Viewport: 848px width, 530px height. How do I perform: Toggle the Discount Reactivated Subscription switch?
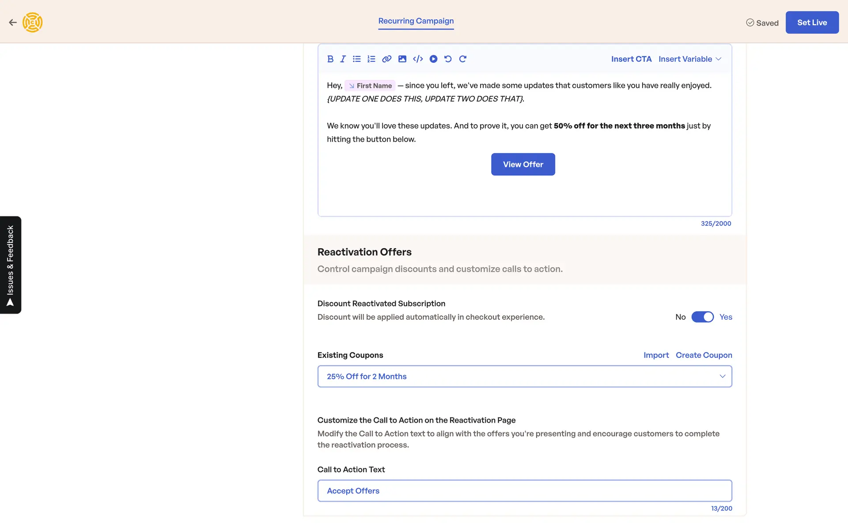click(702, 317)
